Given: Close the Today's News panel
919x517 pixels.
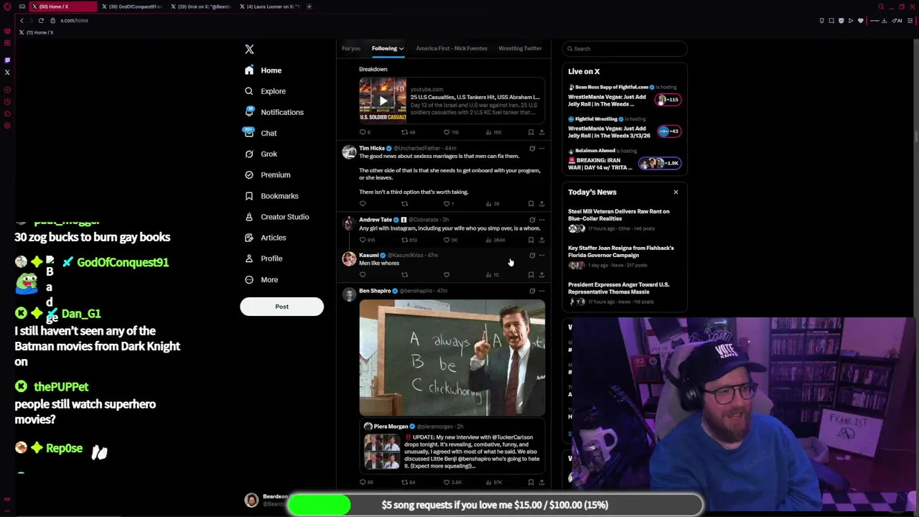Looking at the screenshot, I should (676, 192).
